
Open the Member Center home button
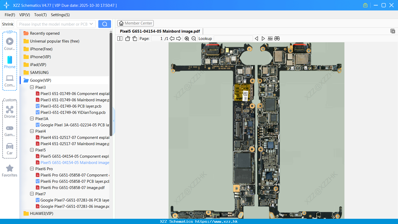click(135, 23)
